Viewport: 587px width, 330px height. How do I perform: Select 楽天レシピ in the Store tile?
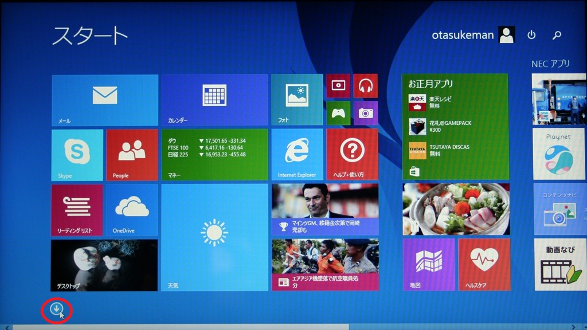pos(430,102)
